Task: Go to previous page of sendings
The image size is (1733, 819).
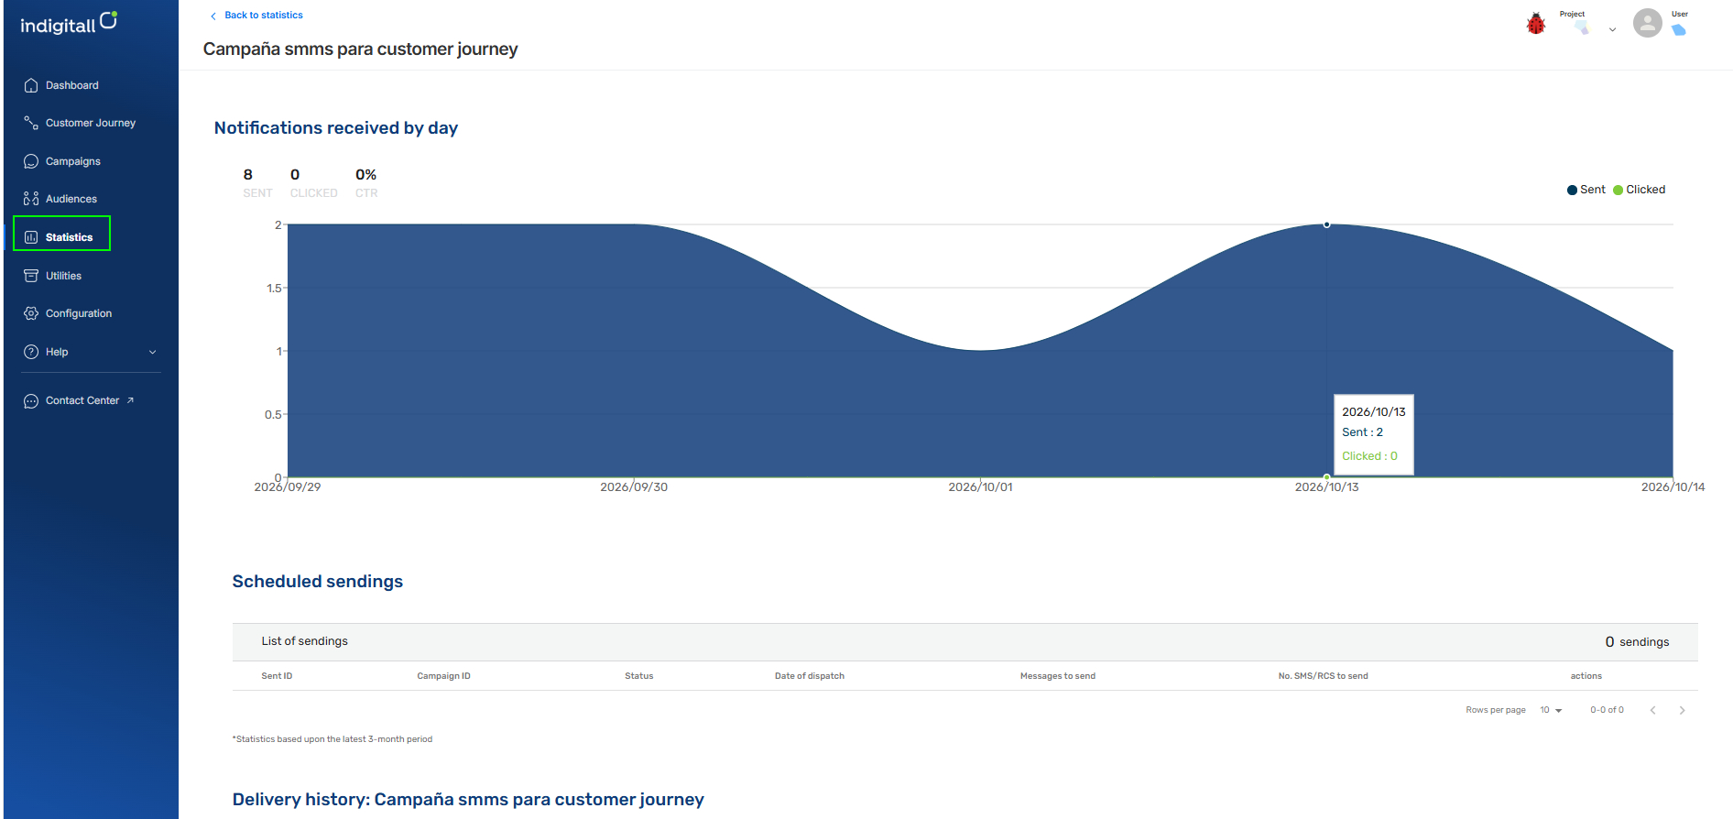Action: [x=1652, y=710]
